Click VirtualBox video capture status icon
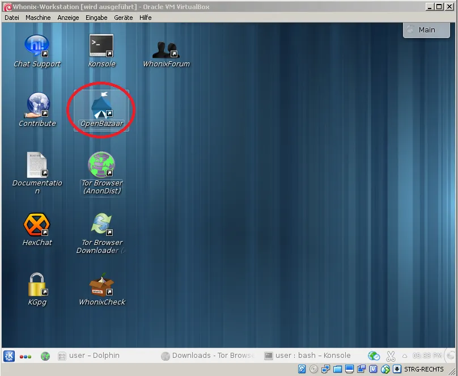This screenshot has width=458, height=376. pyautogui.click(x=361, y=369)
